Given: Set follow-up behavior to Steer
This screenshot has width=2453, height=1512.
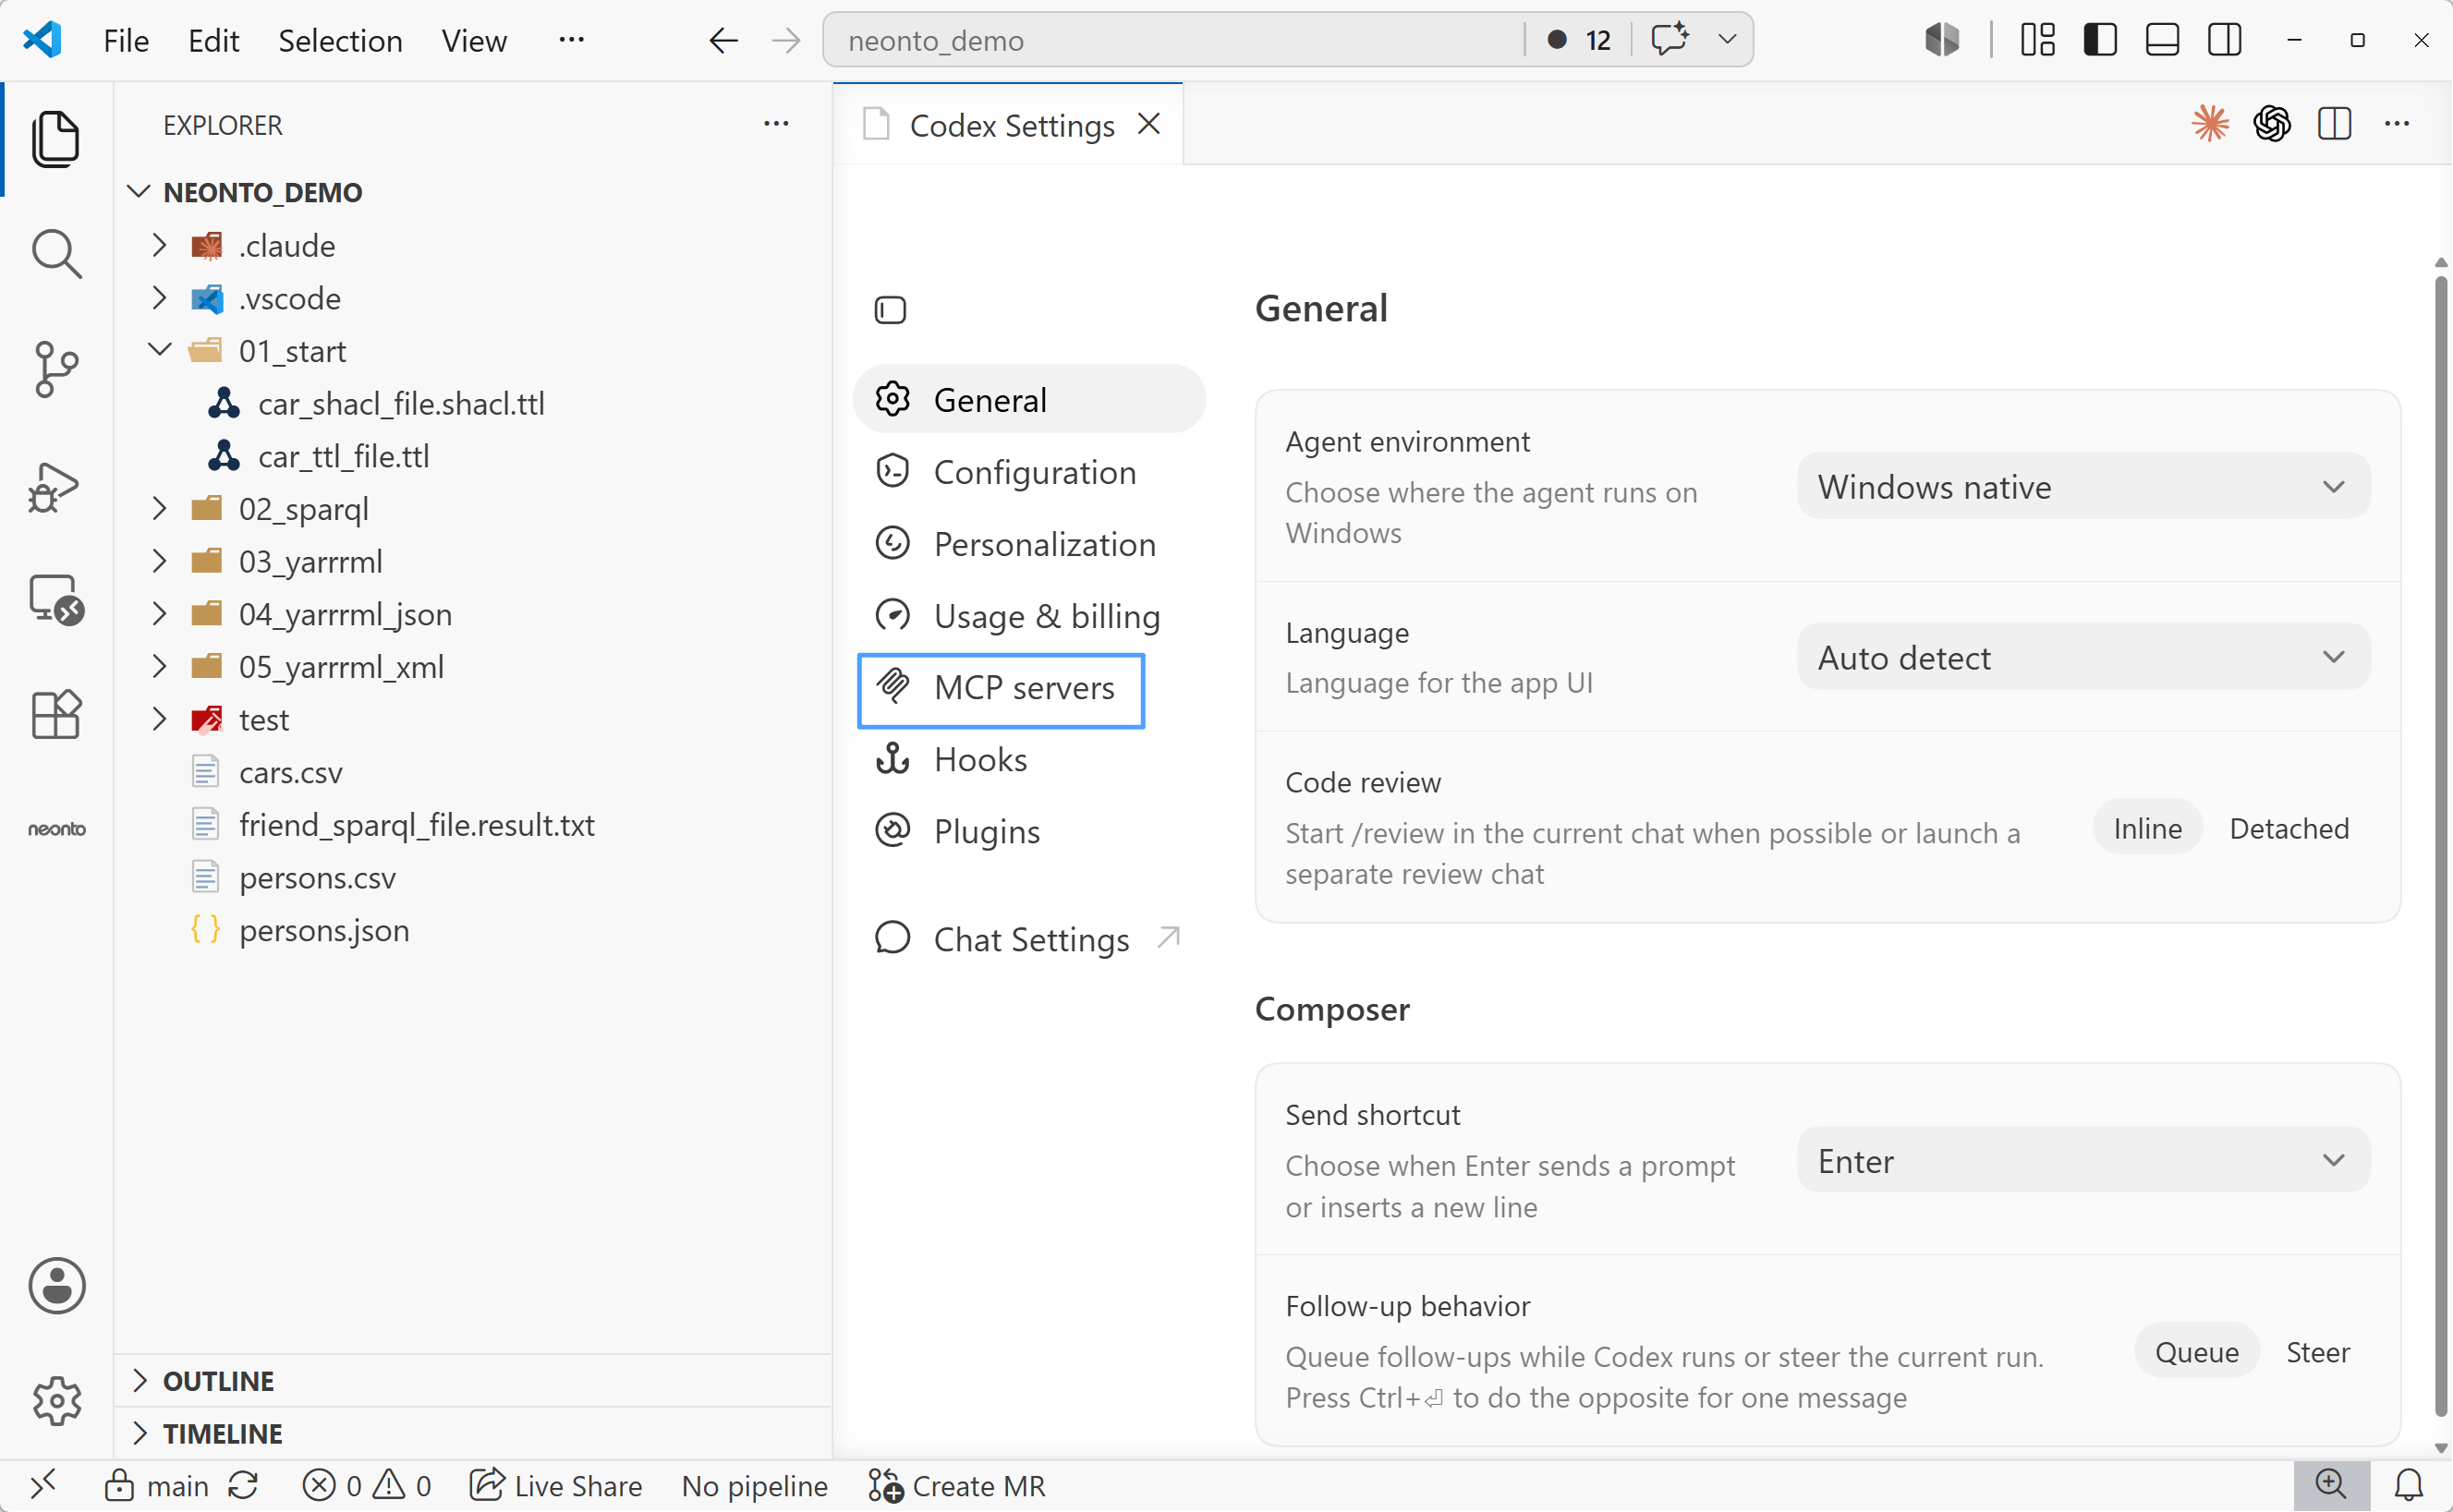Looking at the screenshot, I should [2317, 1352].
